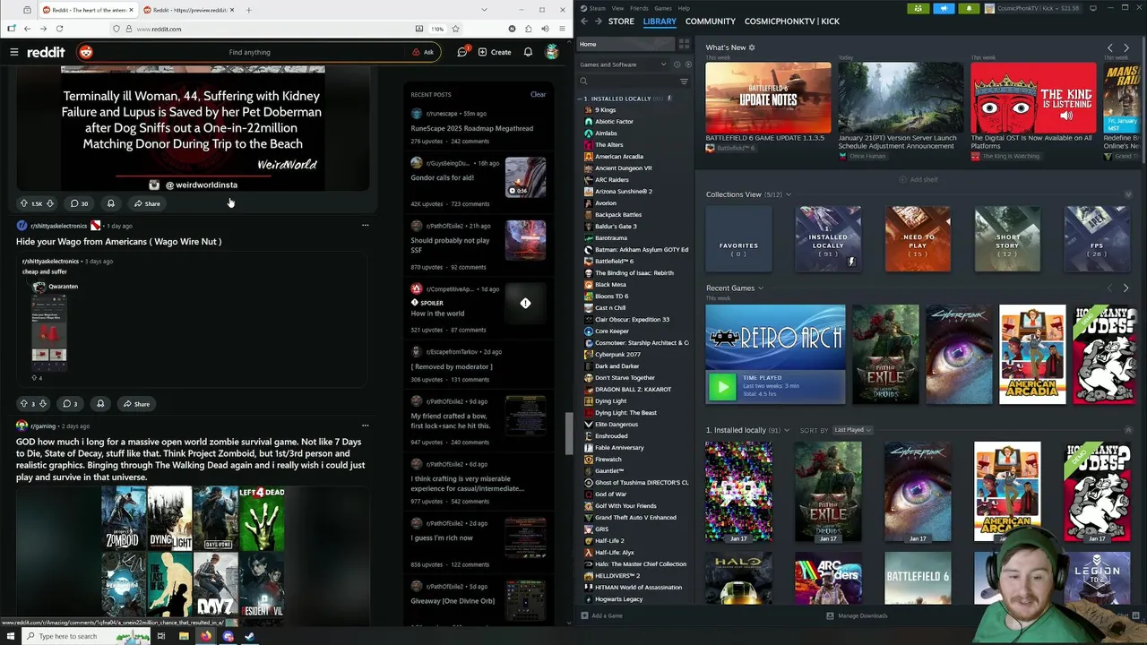Open Gondor calls for aid post thumbnail
Screen dimensions: 1147x645
pyautogui.click(x=525, y=177)
